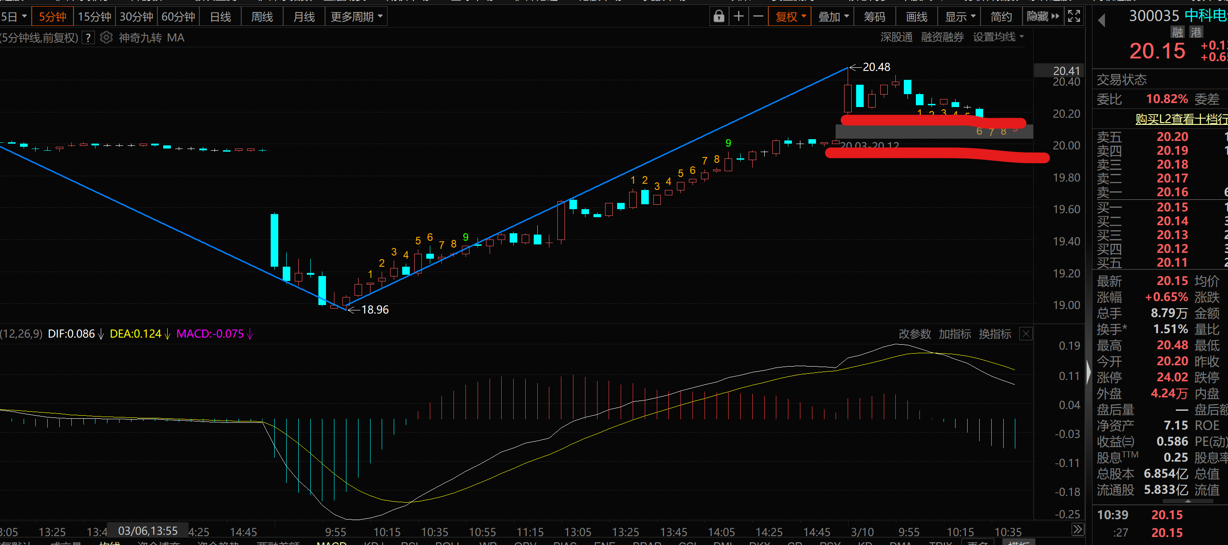This screenshot has width=1228, height=545.
Task: Switch to 15分钟 period tab
Action: point(95,17)
